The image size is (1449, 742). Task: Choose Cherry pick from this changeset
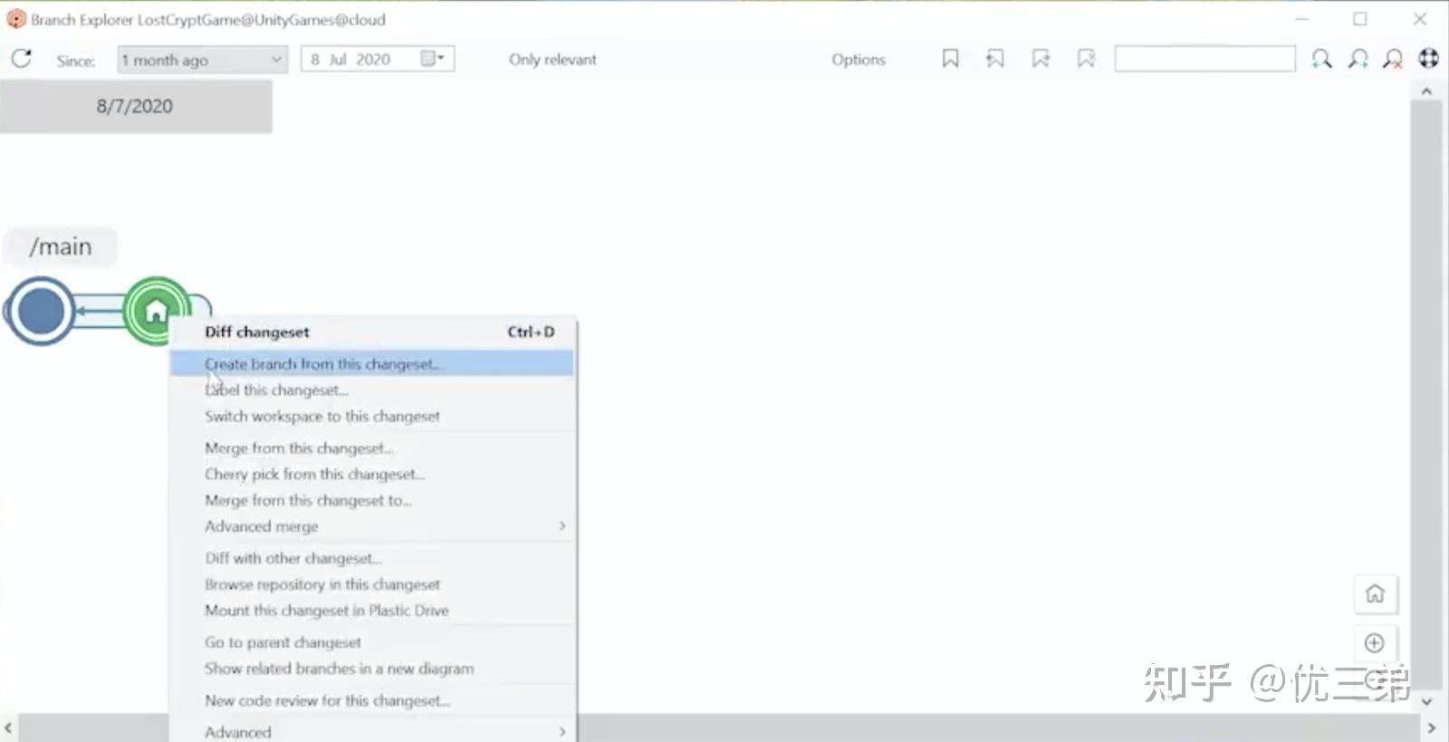pyautogui.click(x=314, y=474)
